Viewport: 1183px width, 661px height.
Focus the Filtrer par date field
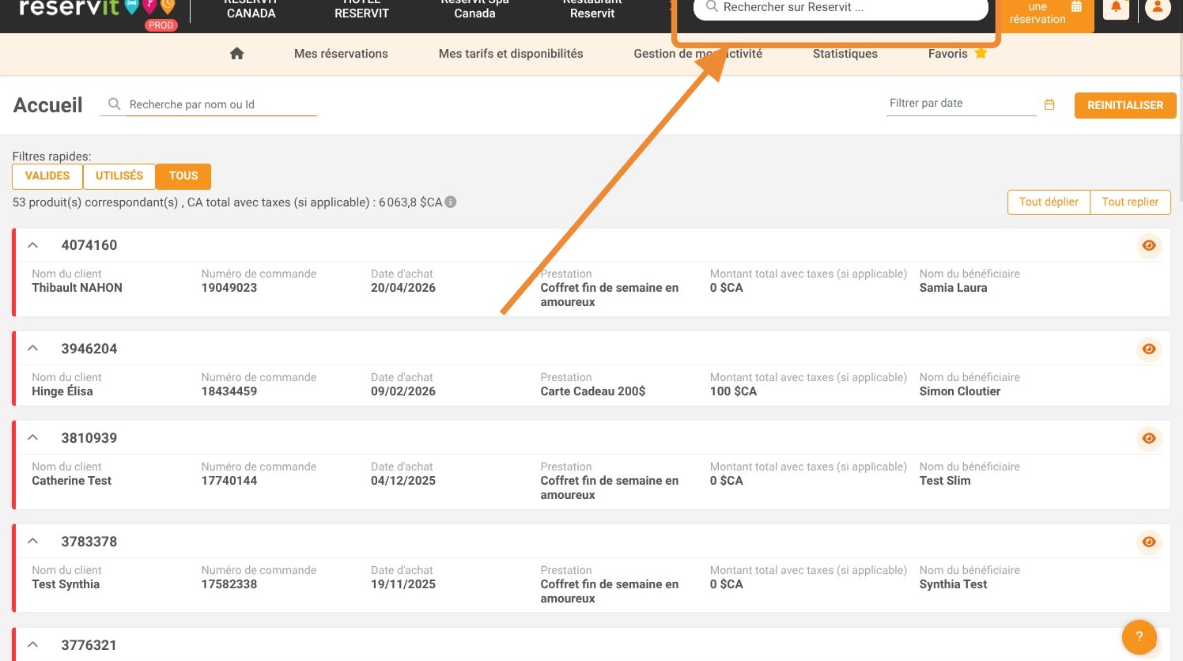960,104
